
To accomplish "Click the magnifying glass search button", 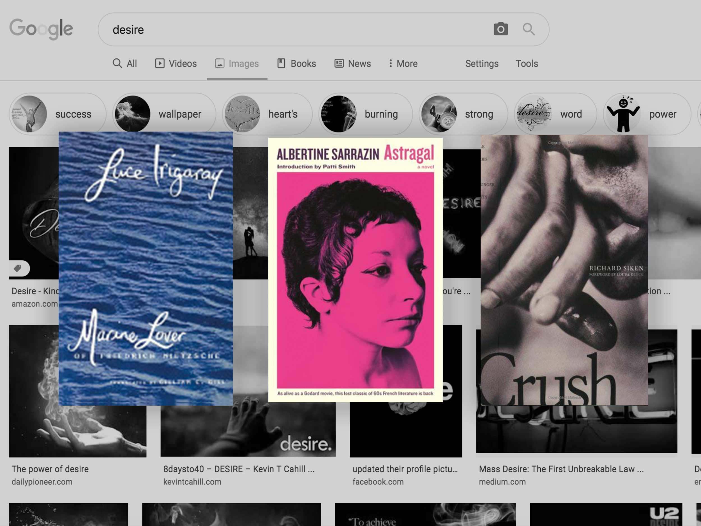I will 529,29.
